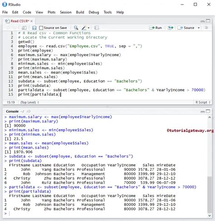Minimize the source editor pane
Image resolution: width=215 pixels, height=221 pixels.
coord(202,21)
